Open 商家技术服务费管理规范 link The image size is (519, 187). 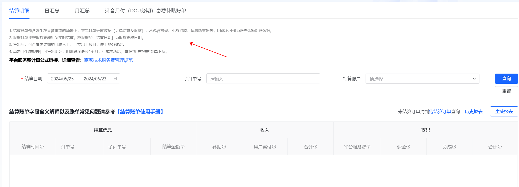pos(108,60)
